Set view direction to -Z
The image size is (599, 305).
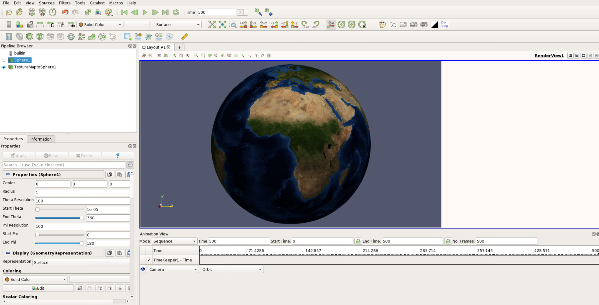pyautogui.click(x=295, y=25)
